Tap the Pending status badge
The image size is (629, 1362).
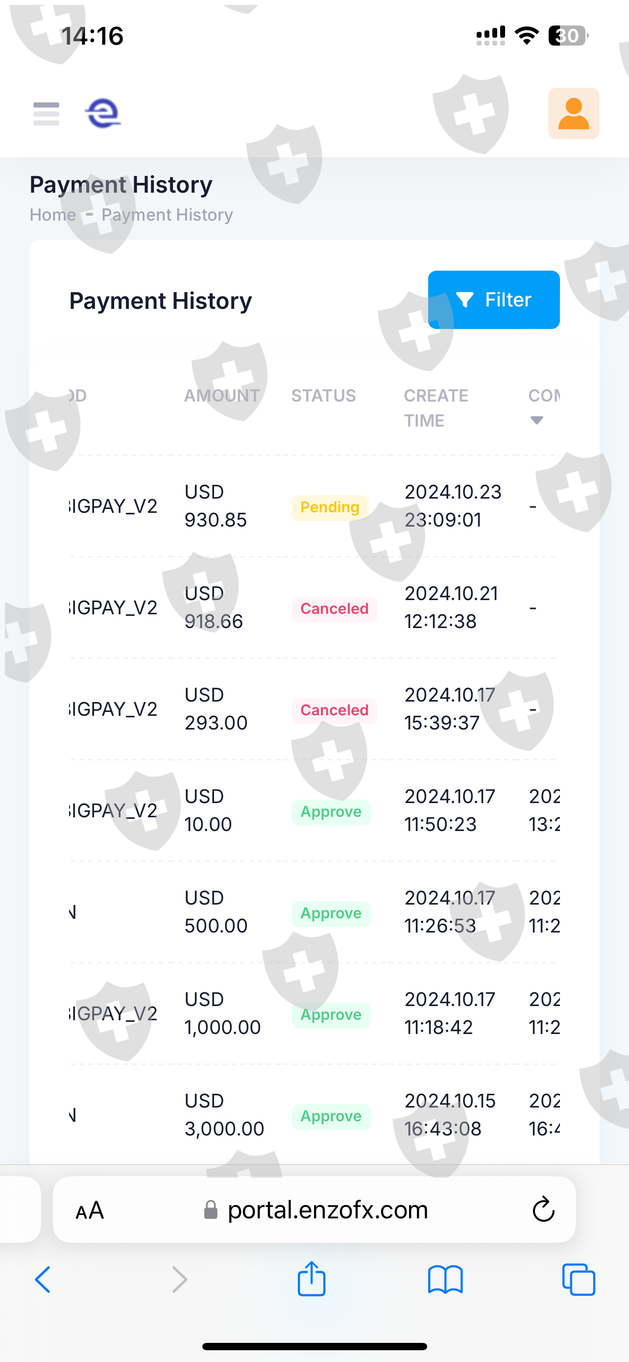(330, 507)
